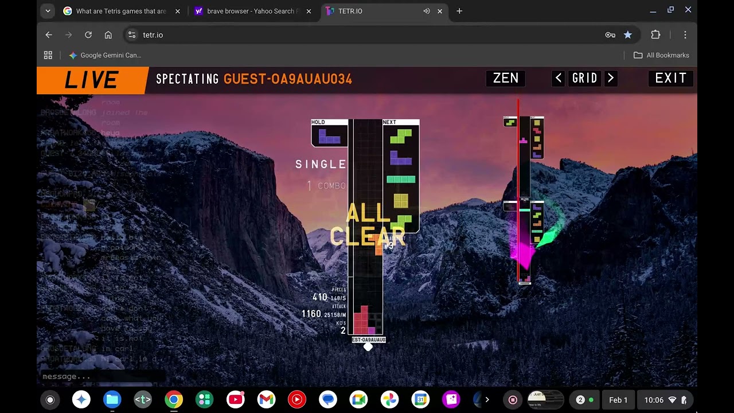734x413 pixels.
Task: Open the holding space preview thumbnail
Action: coord(545,400)
